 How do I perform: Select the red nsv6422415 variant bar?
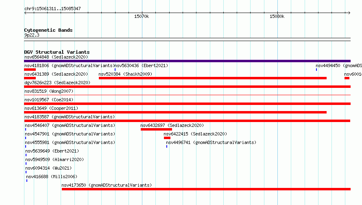[x=167, y=138]
